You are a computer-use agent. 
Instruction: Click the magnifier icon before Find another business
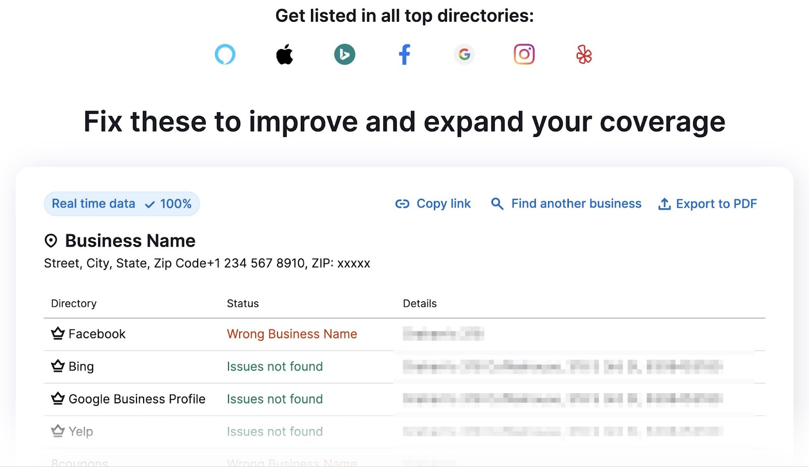497,204
